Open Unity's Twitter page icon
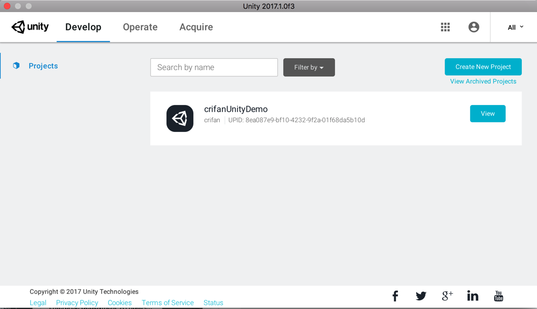 pyautogui.click(x=421, y=296)
